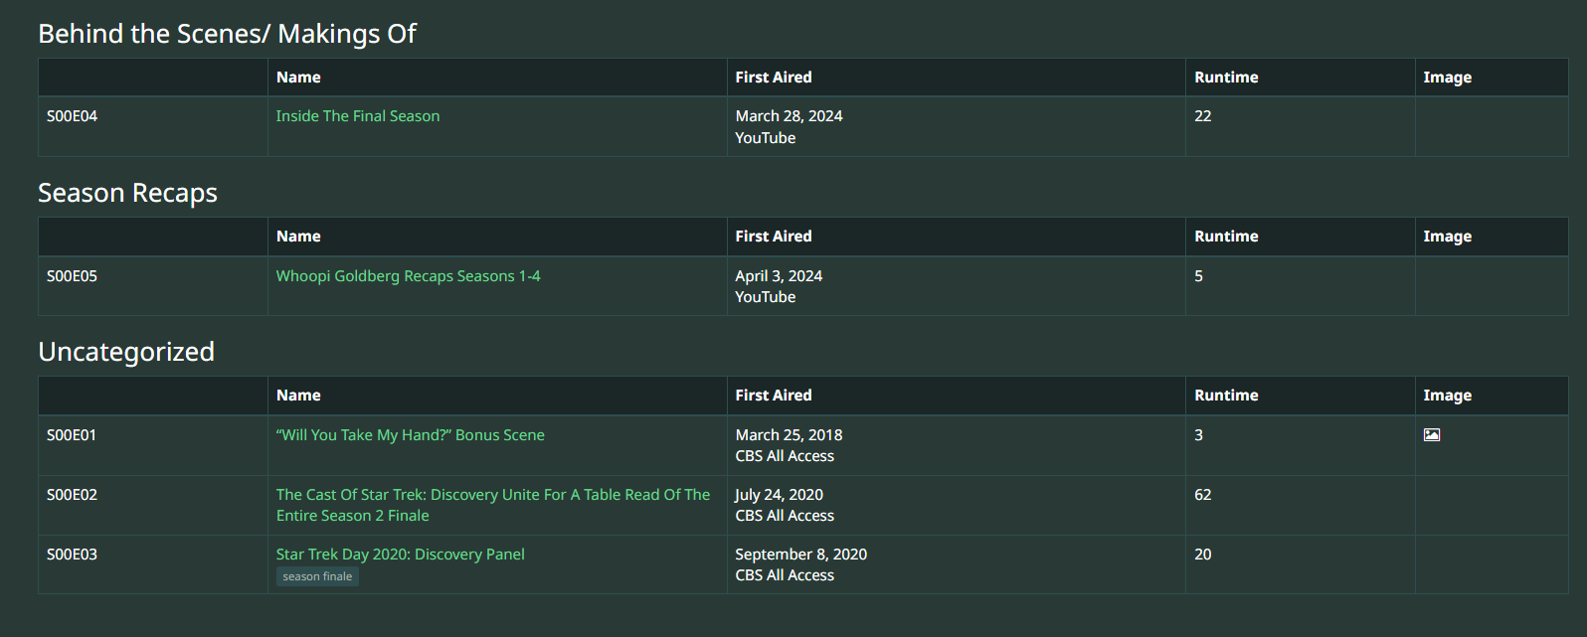Screen dimensions: 1587x637
Task: Open the Inside The Final Season link
Action: point(357,116)
